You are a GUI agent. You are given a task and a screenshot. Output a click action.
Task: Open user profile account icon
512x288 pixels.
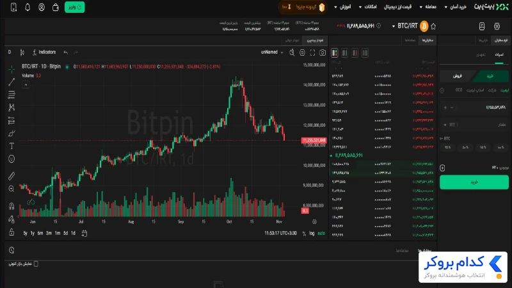pos(42,7)
